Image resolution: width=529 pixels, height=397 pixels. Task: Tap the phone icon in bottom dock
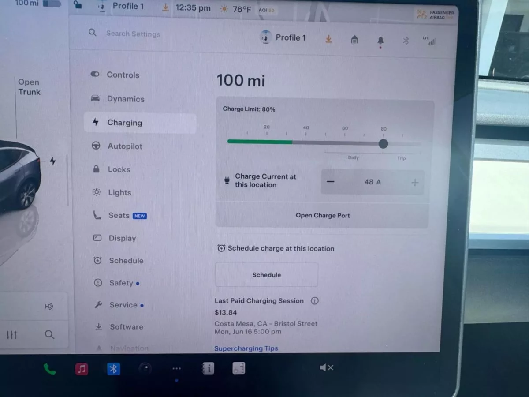[x=49, y=369]
